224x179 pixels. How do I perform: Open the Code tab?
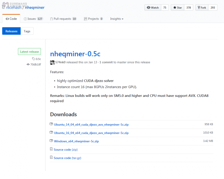[x=11, y=19]
